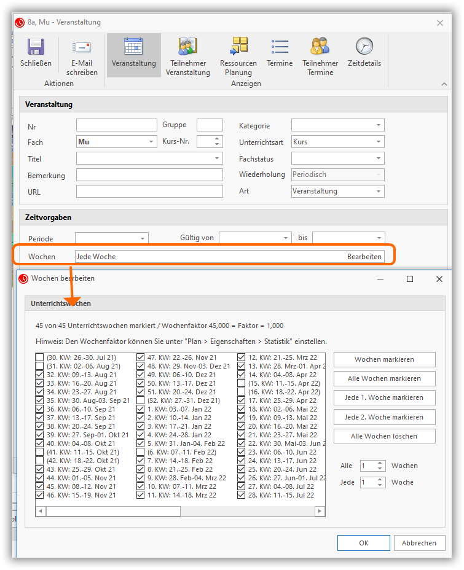Expand the Periode dropdown

143,238
